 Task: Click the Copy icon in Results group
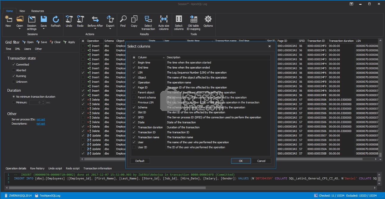click(x=134, y=19)
